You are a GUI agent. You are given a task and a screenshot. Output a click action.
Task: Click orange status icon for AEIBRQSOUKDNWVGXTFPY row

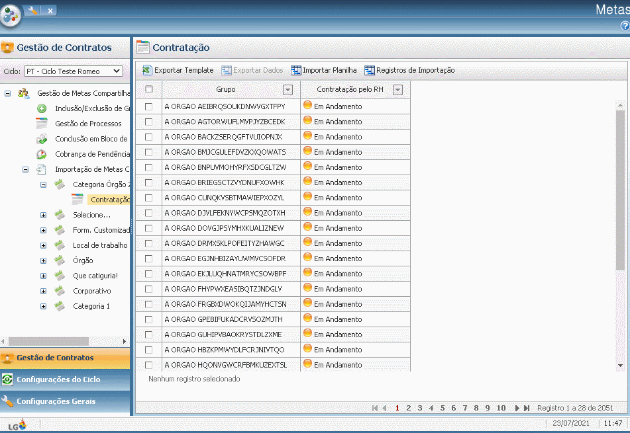click(x=308, y=105)
